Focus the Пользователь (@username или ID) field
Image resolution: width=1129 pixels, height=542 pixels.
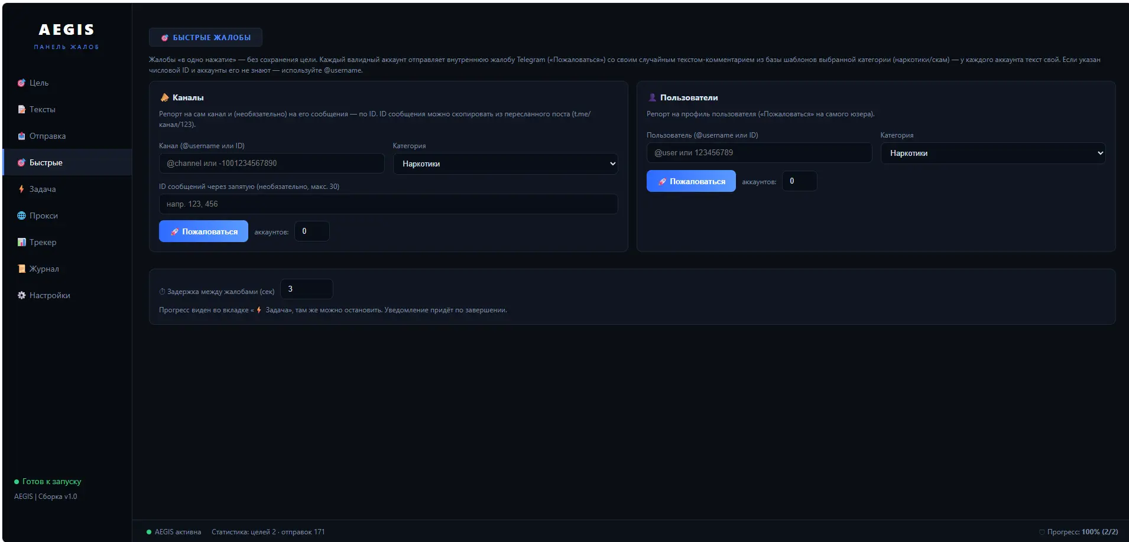[x=759, y=153]
